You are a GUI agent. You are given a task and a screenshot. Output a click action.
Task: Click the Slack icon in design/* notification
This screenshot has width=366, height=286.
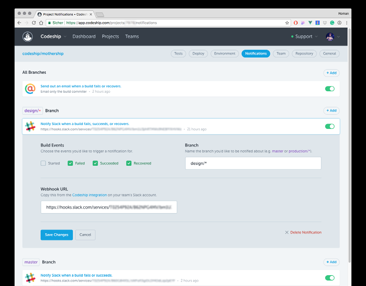pyautogui.click(x=30, y=127)
